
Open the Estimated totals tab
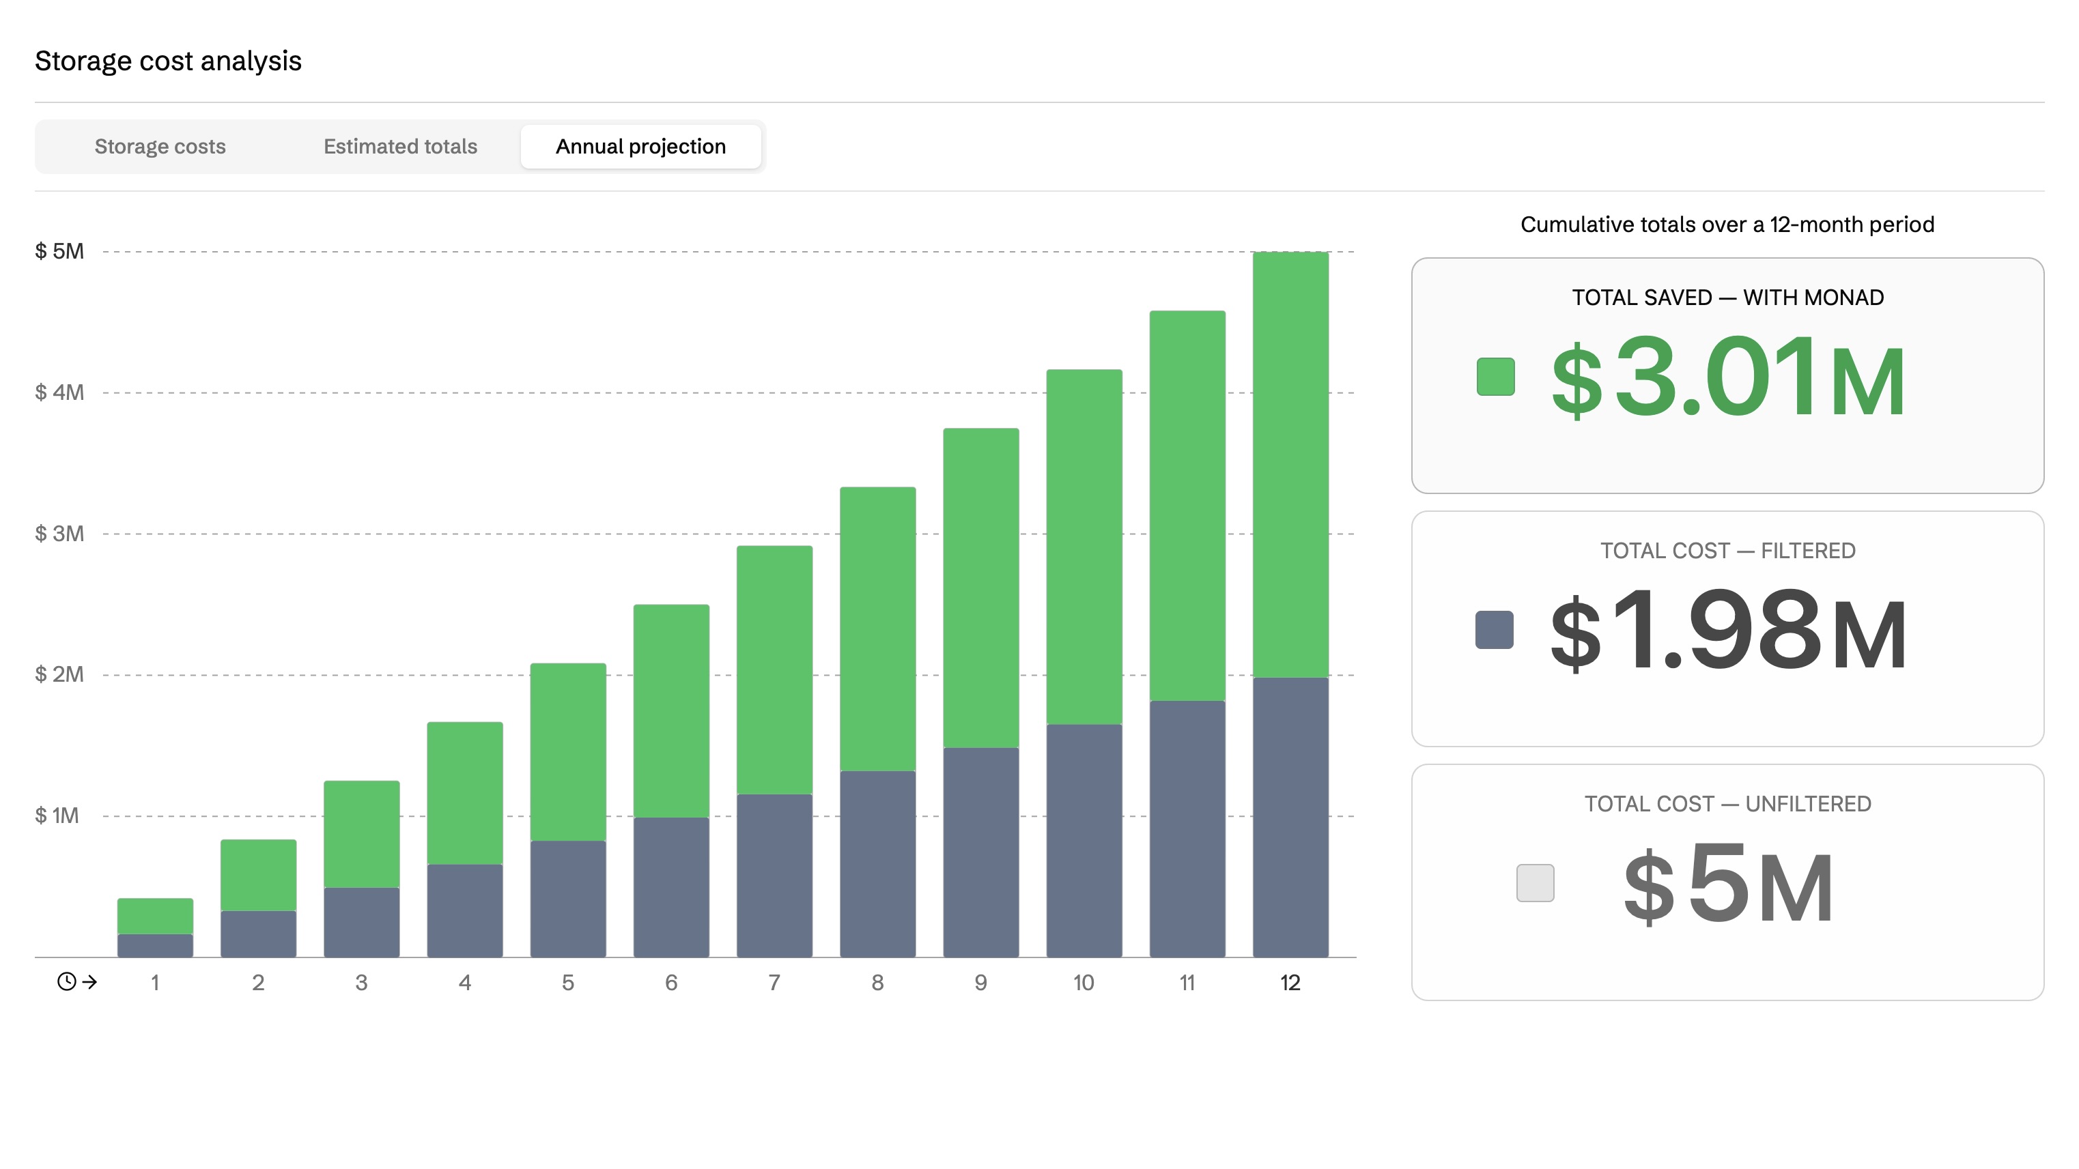click(400, 146)
